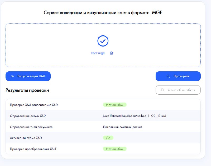The width and height of the screenshot is (211, 166).
Task: Select the Проверка XML относительно XSD row
Action: (103, 105)
